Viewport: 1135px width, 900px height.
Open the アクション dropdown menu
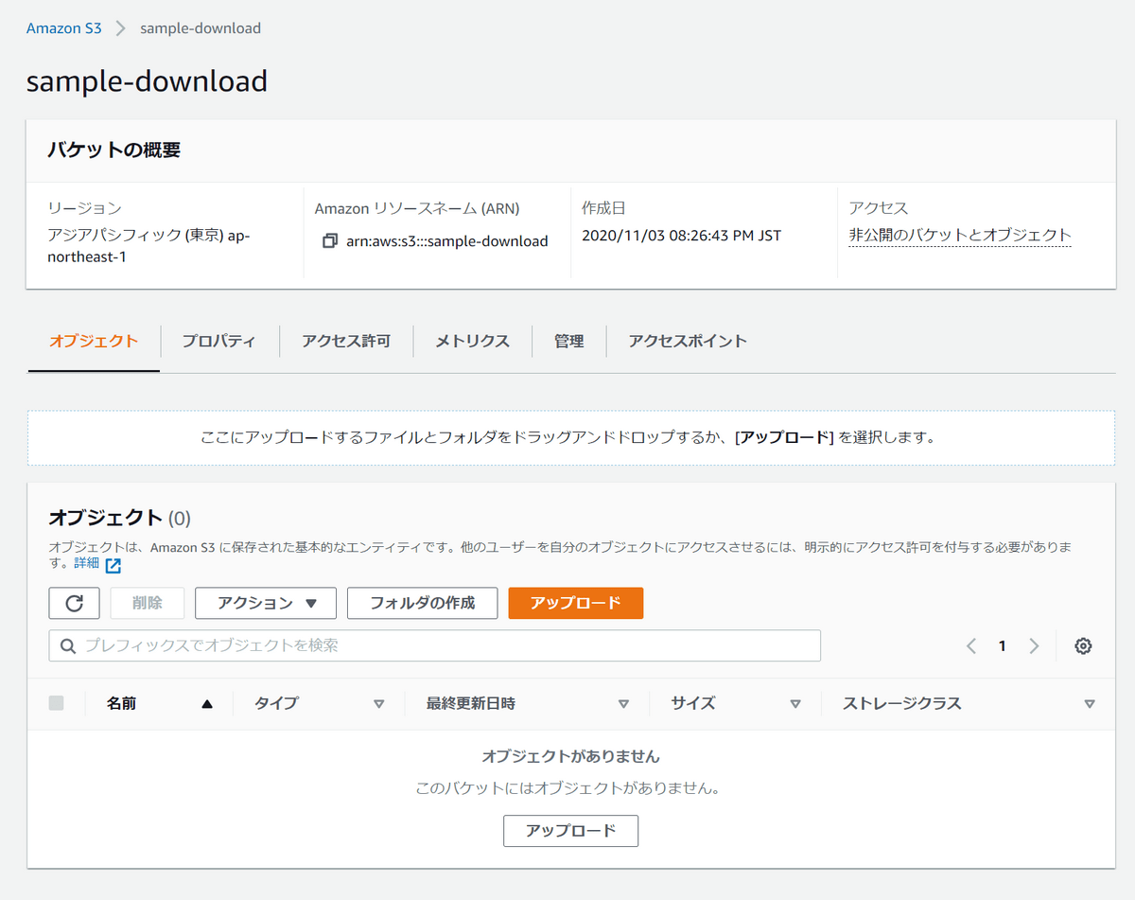tap(266, 603)
